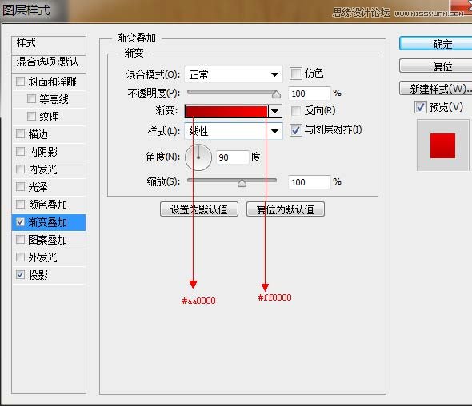Disable the 预览 preview checkbox
The height and width of the screenshot is (406, 472).
pos(421,107)
